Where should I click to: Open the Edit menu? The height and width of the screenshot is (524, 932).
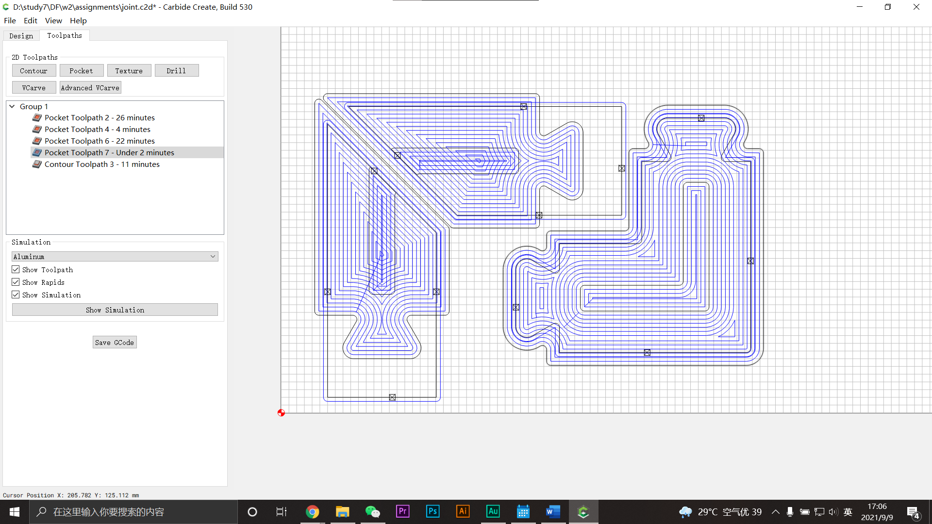(30, 20)
